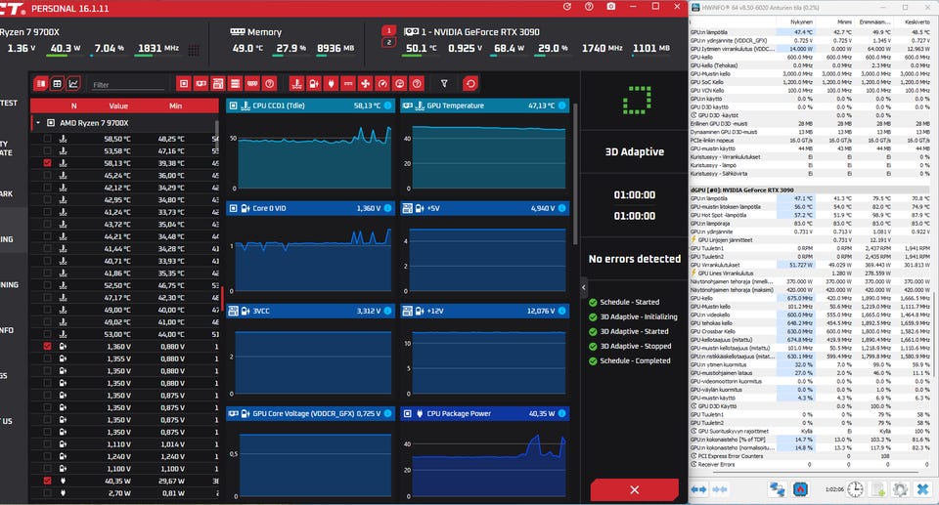Click the update refresh icon in title bar
Screen dimensions: 939x505
pos(567,7)
